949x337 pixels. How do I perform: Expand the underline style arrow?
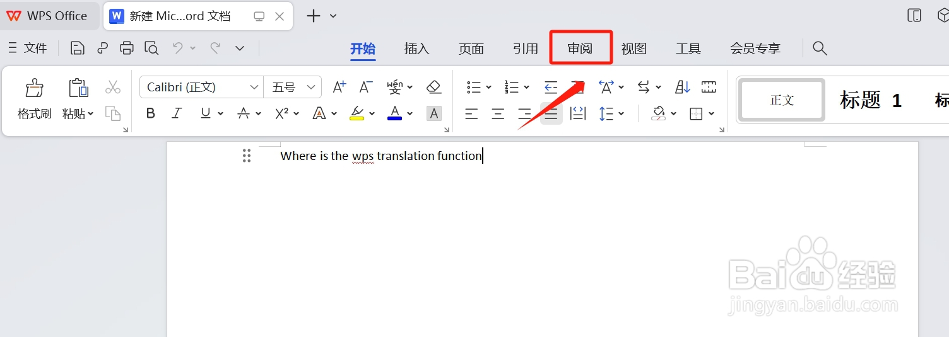pyautogui.click(x=220, y=114)
